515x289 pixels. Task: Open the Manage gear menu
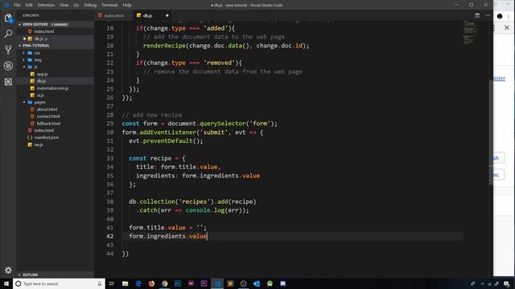(8, 270)
